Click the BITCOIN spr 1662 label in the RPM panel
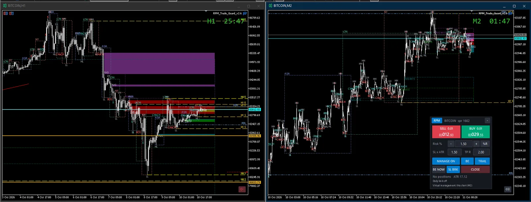531x202 pixels. (457, 121)
